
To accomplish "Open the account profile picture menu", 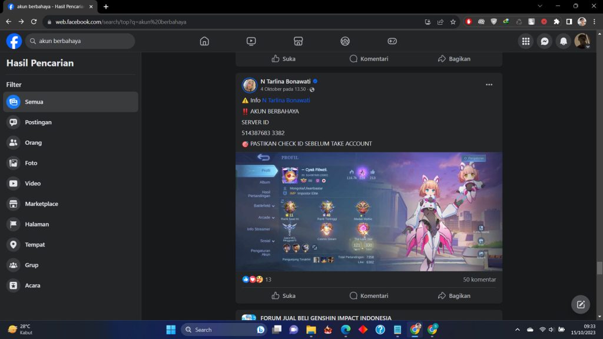I will click(x=582, y=41).
